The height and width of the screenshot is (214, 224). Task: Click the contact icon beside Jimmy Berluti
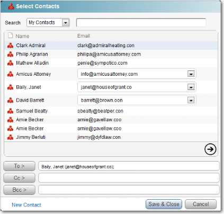click(11, 137)
